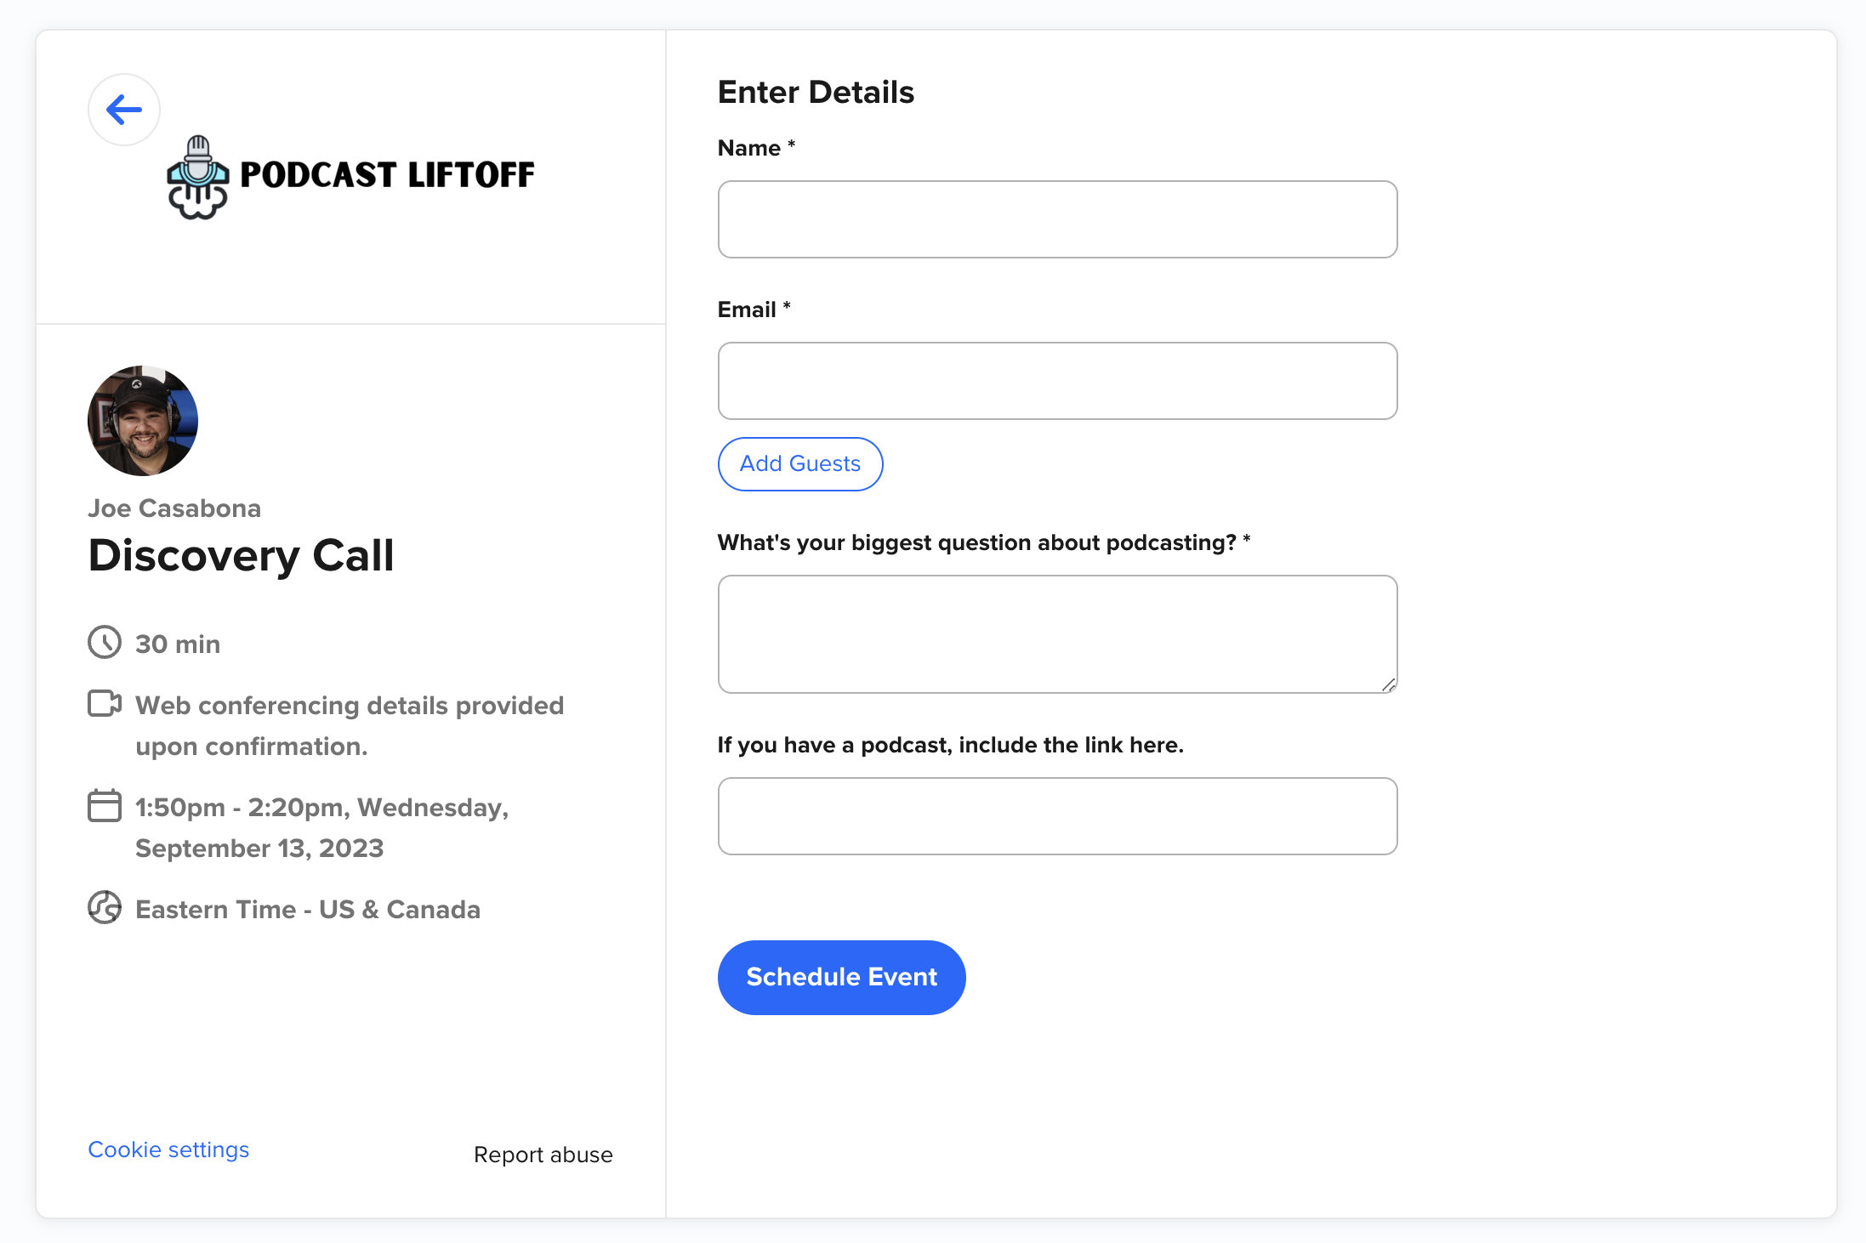The image size is (1866, 1243).
Task: Click the podcast link input field
Action: pyautogui.click(x=1057, y=816)
